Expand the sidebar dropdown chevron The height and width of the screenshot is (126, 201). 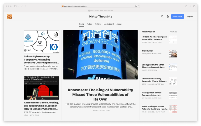coord(18,6)
